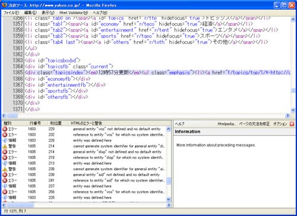Click source view scroll down arrow
The image size is (297, 216).
point(293,110)
